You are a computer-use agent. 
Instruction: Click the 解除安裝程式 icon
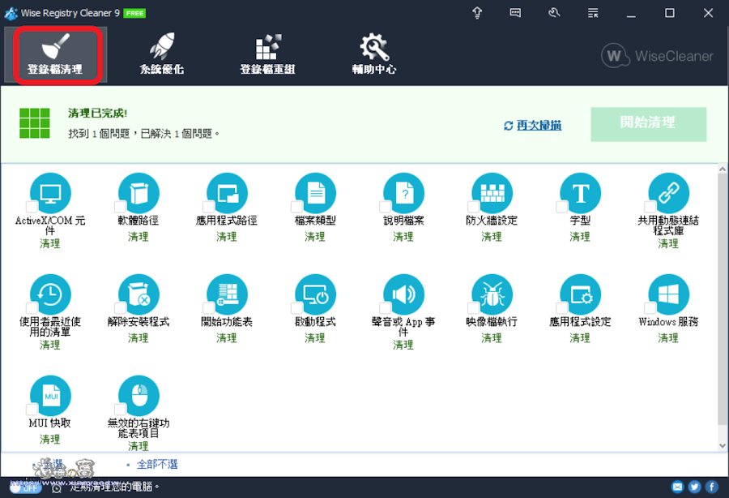click(139, 294)
